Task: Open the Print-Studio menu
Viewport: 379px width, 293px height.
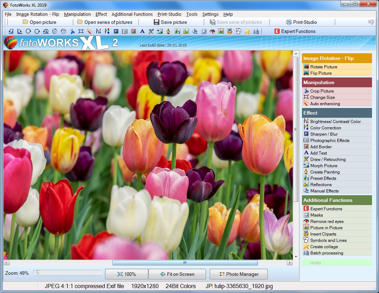Action: (x=169, y=14)
